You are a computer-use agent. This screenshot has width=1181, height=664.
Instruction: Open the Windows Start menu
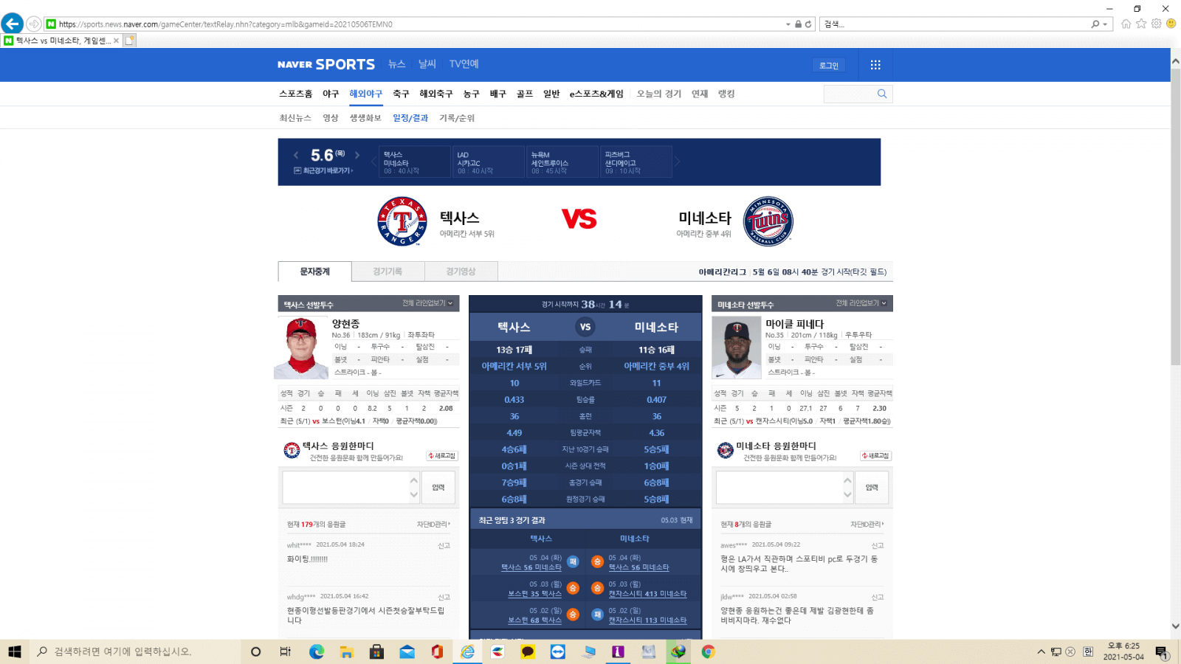point(15,651)
